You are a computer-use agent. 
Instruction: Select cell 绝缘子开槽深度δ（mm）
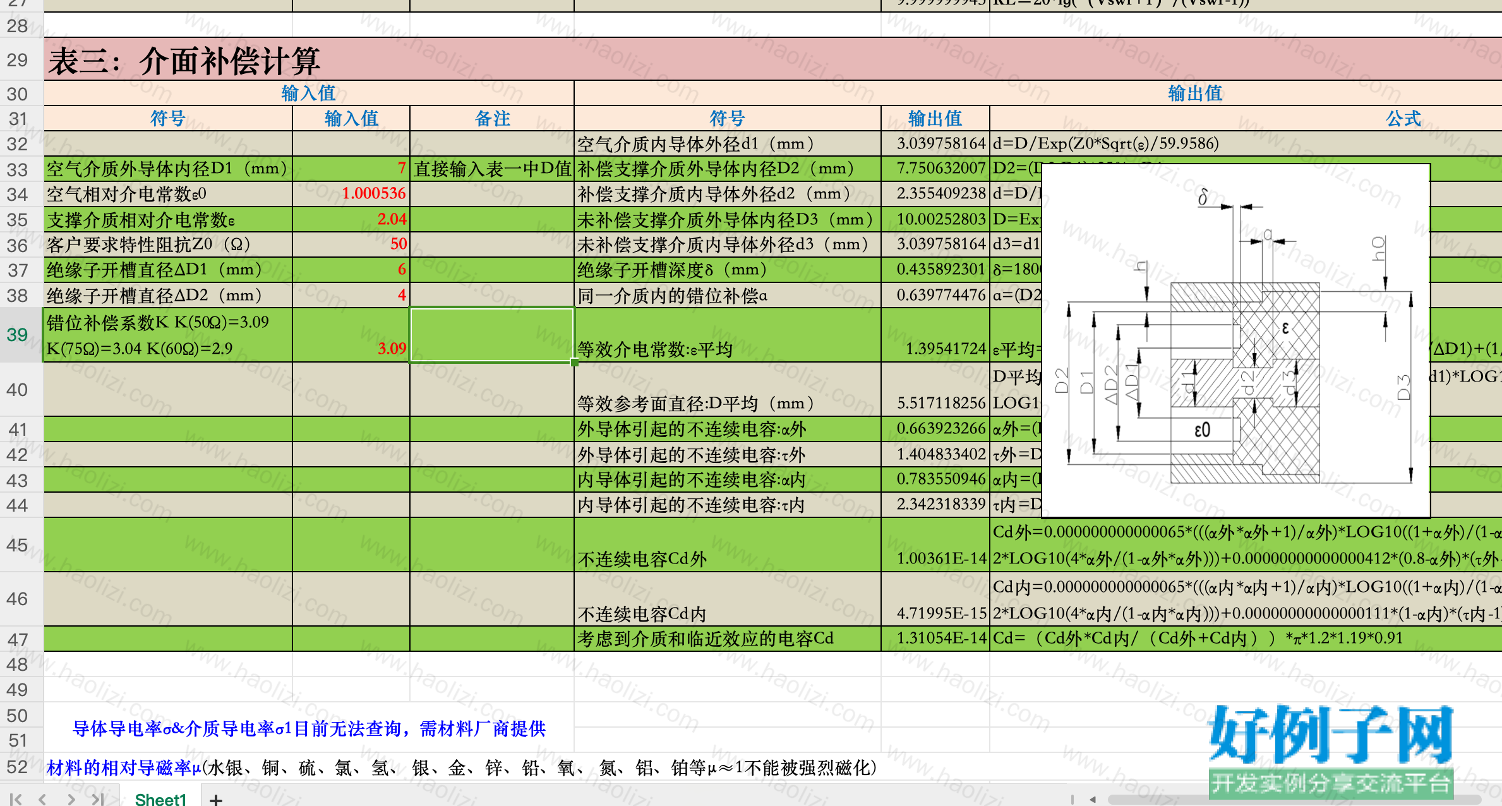[728, 270]
